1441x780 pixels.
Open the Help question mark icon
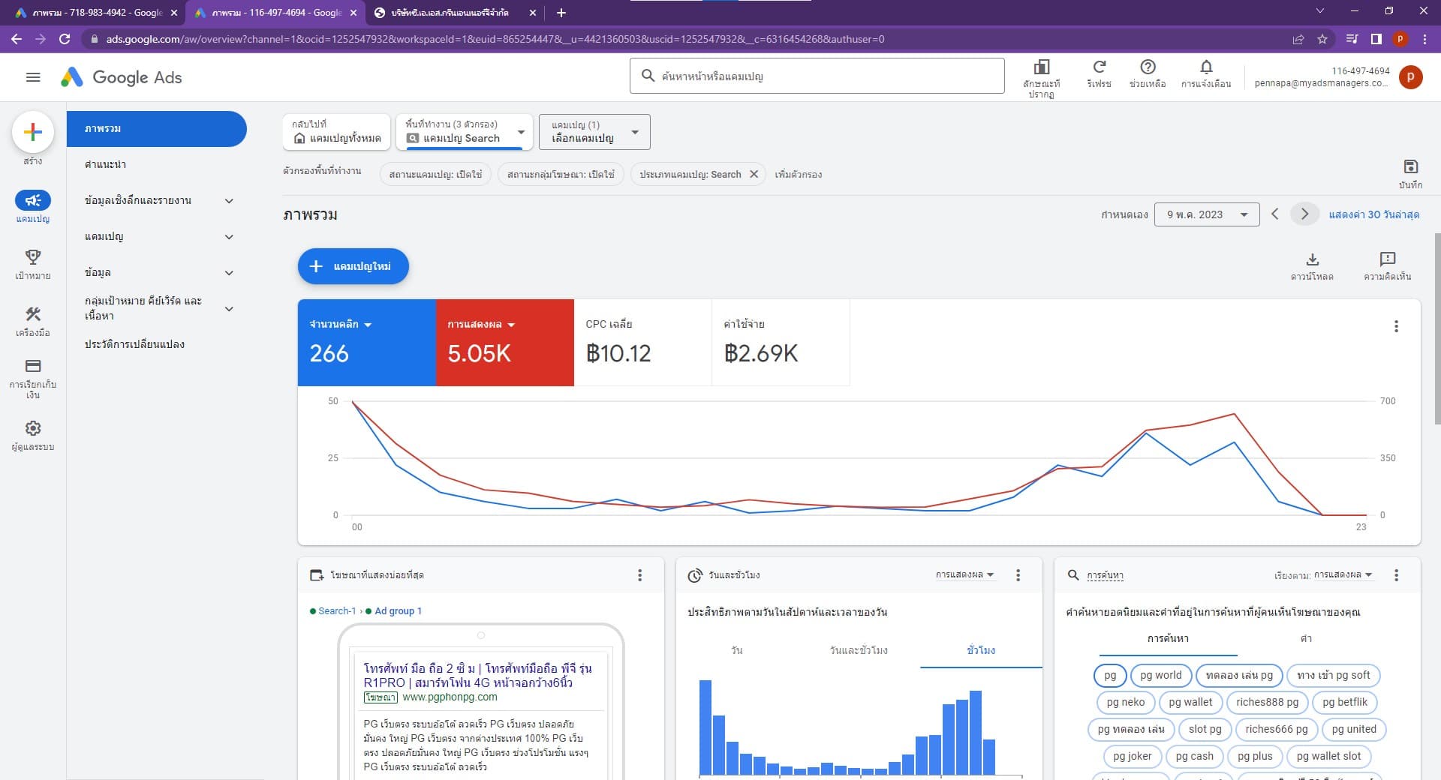[1148, 67]
